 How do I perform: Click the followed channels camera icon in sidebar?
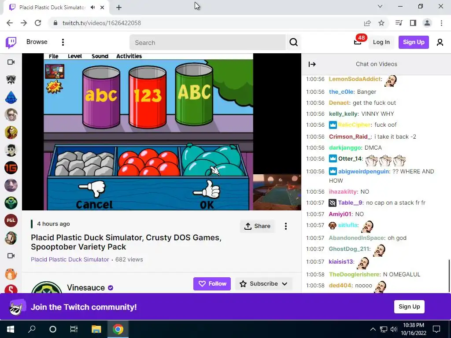point(11,62)
